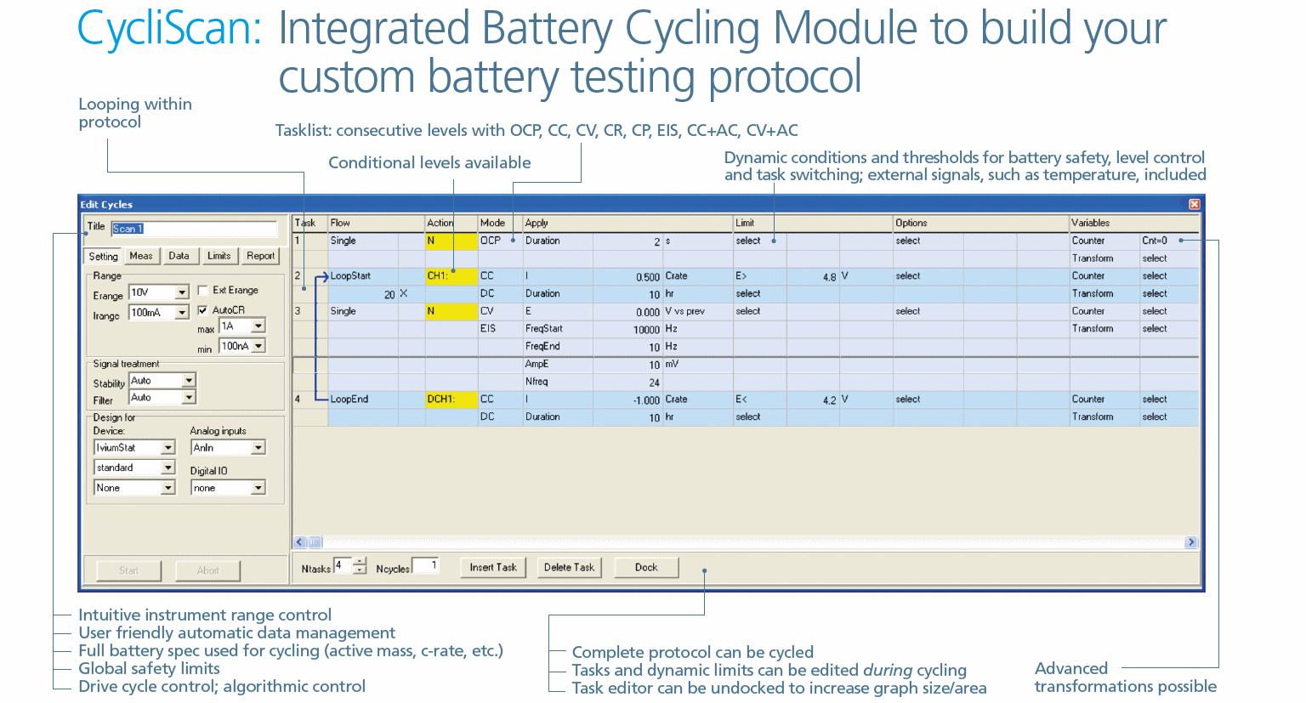Click the Title field containing Scan 1
This screenshot has width=1306, height=703.
pos(195,229)
